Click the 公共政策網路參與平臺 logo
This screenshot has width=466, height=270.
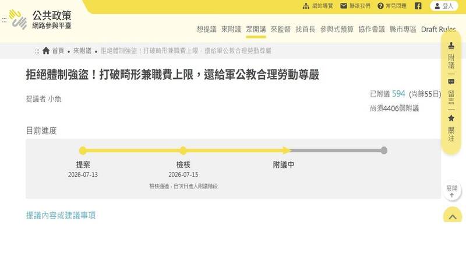pyautogui.click(x=41, y=20)
